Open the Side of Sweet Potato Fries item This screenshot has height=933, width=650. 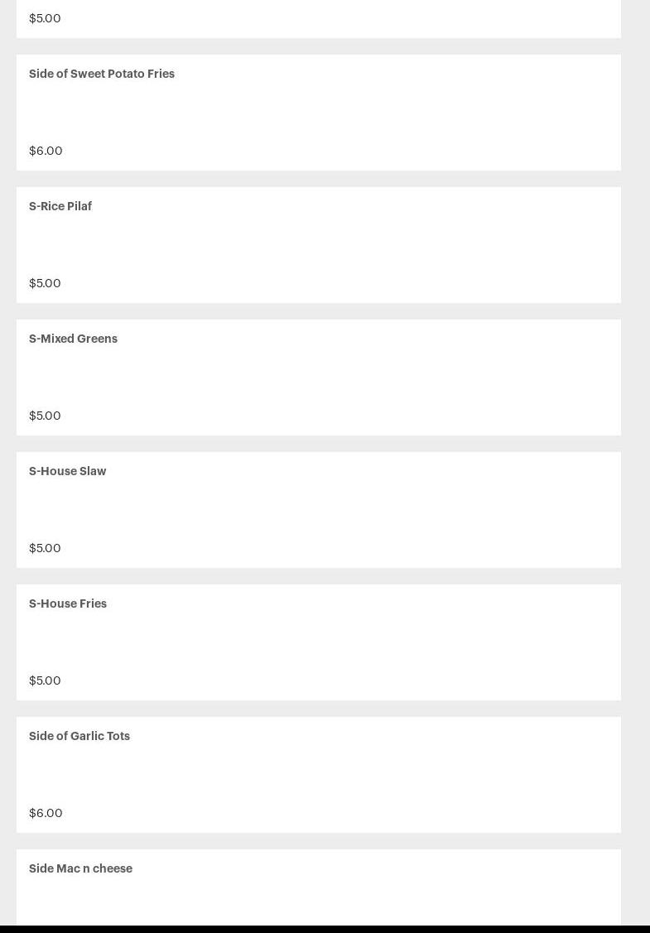101,74
